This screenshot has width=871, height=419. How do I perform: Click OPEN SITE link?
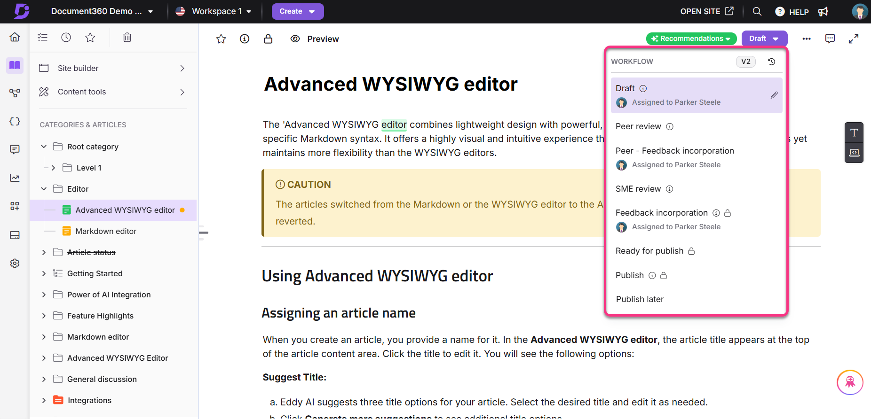[x=707, y=11]
